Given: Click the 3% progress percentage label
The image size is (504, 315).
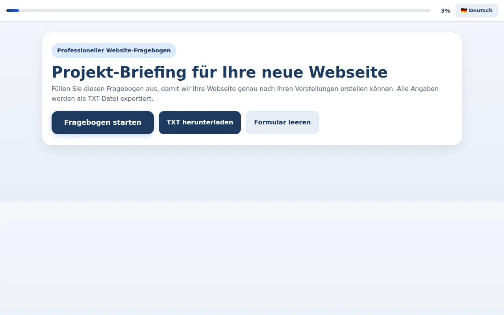Looking at the screenshot, I should pyautogui.click(x=445, y=11).
